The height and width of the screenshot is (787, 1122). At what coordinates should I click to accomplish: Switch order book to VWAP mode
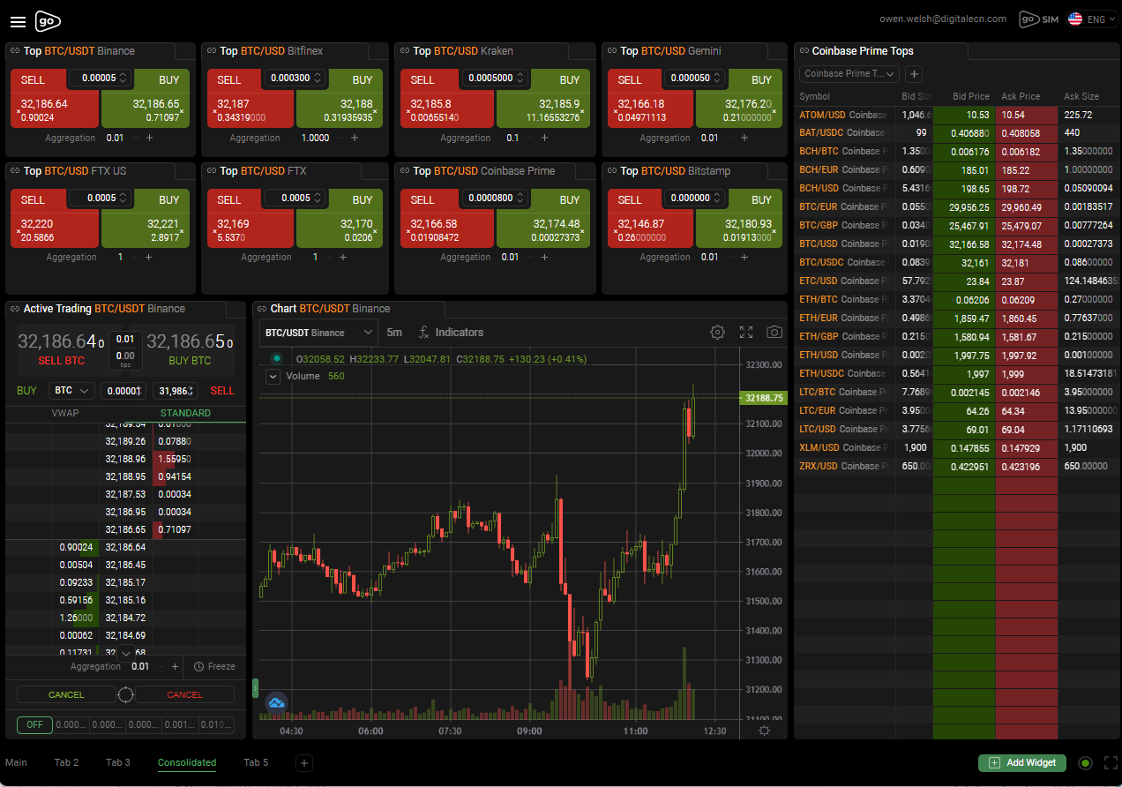click(x=66, y=413)
